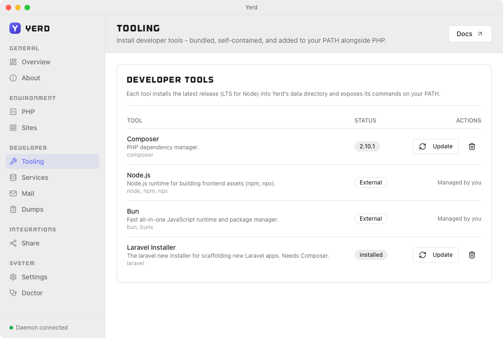Viewport: 503px width, 338px height.
Task: Click the PHP code icon in sidebar
Action: point(13,112)
